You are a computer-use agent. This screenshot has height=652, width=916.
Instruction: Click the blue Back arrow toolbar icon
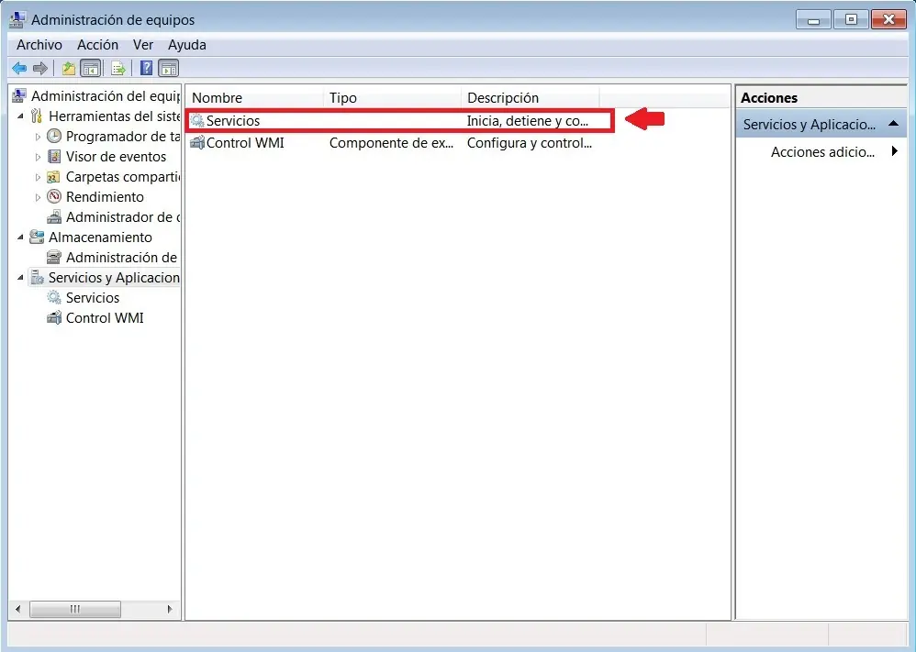point(19,68)
